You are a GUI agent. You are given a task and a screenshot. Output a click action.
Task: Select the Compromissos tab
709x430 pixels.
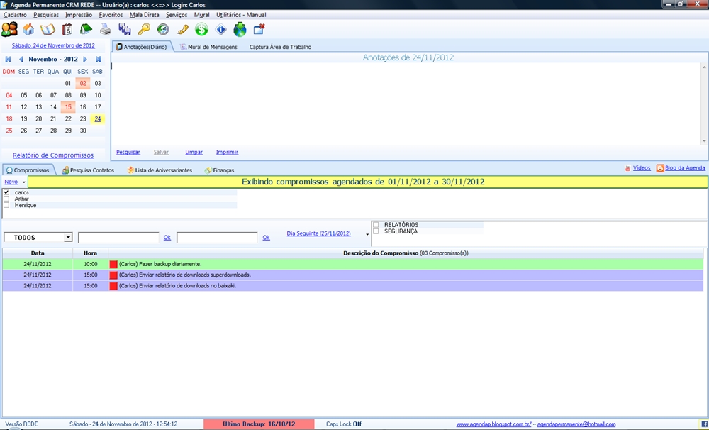28,170
